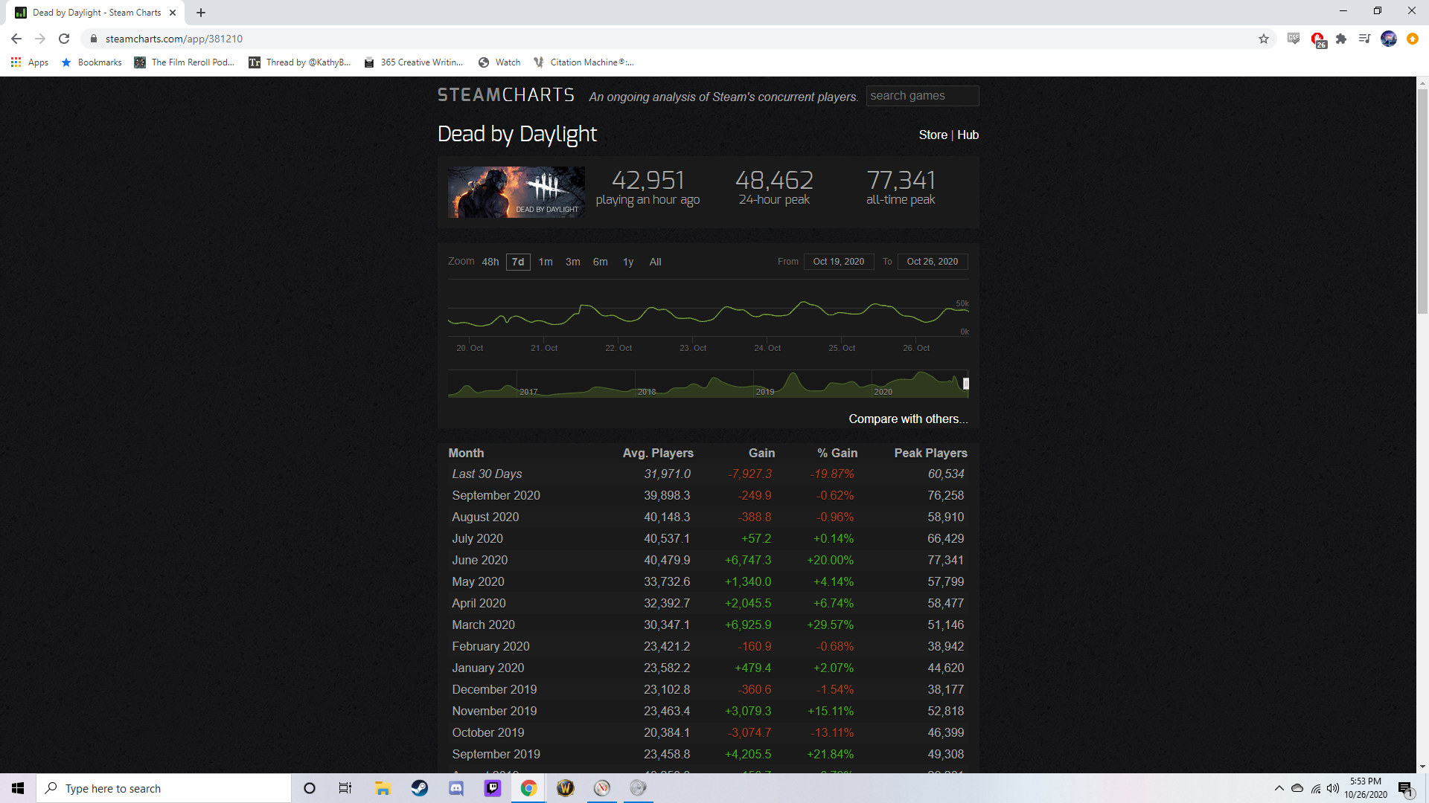This screenshot has width=1429, height=803.
Task: Open Chrome from the taskbar
Action: 529,788
